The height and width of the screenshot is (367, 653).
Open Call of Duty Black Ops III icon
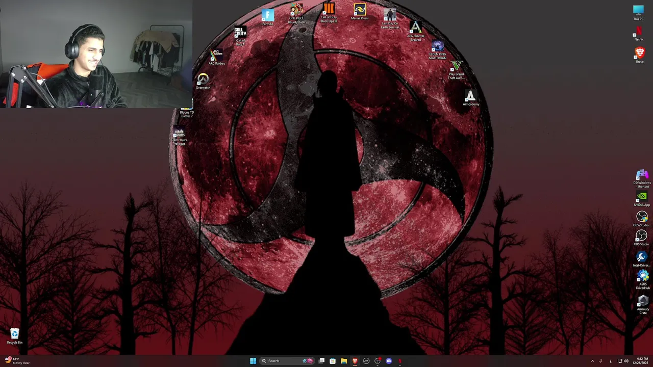[329, 13]
